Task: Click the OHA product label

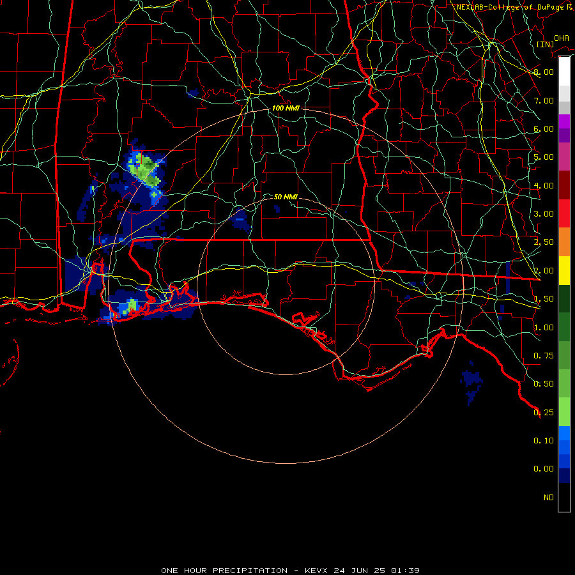Action: [x=562, y=38]
